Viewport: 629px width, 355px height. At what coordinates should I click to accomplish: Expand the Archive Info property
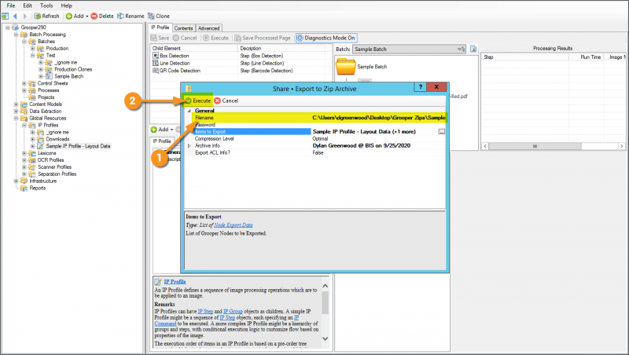pos(189,146)
